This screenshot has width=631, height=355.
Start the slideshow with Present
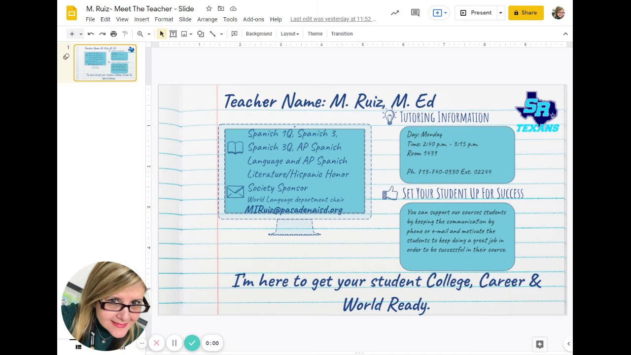[x=476, y=13]
